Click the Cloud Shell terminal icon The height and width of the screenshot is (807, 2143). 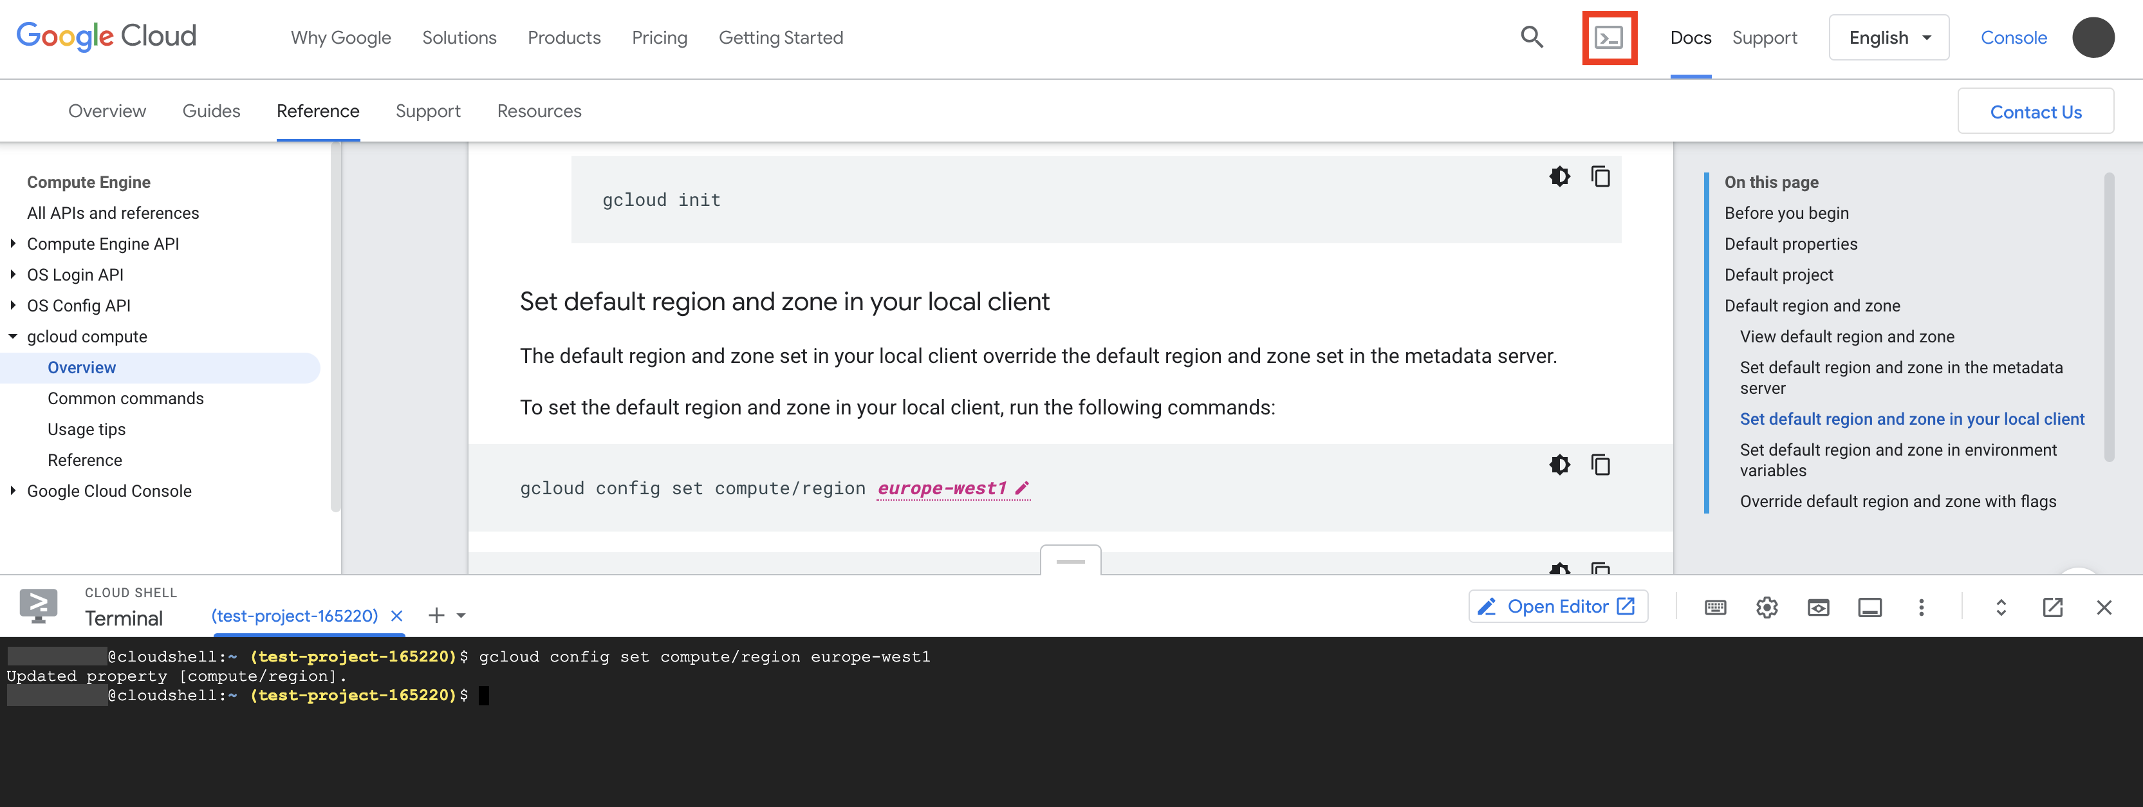(1609, 37)
